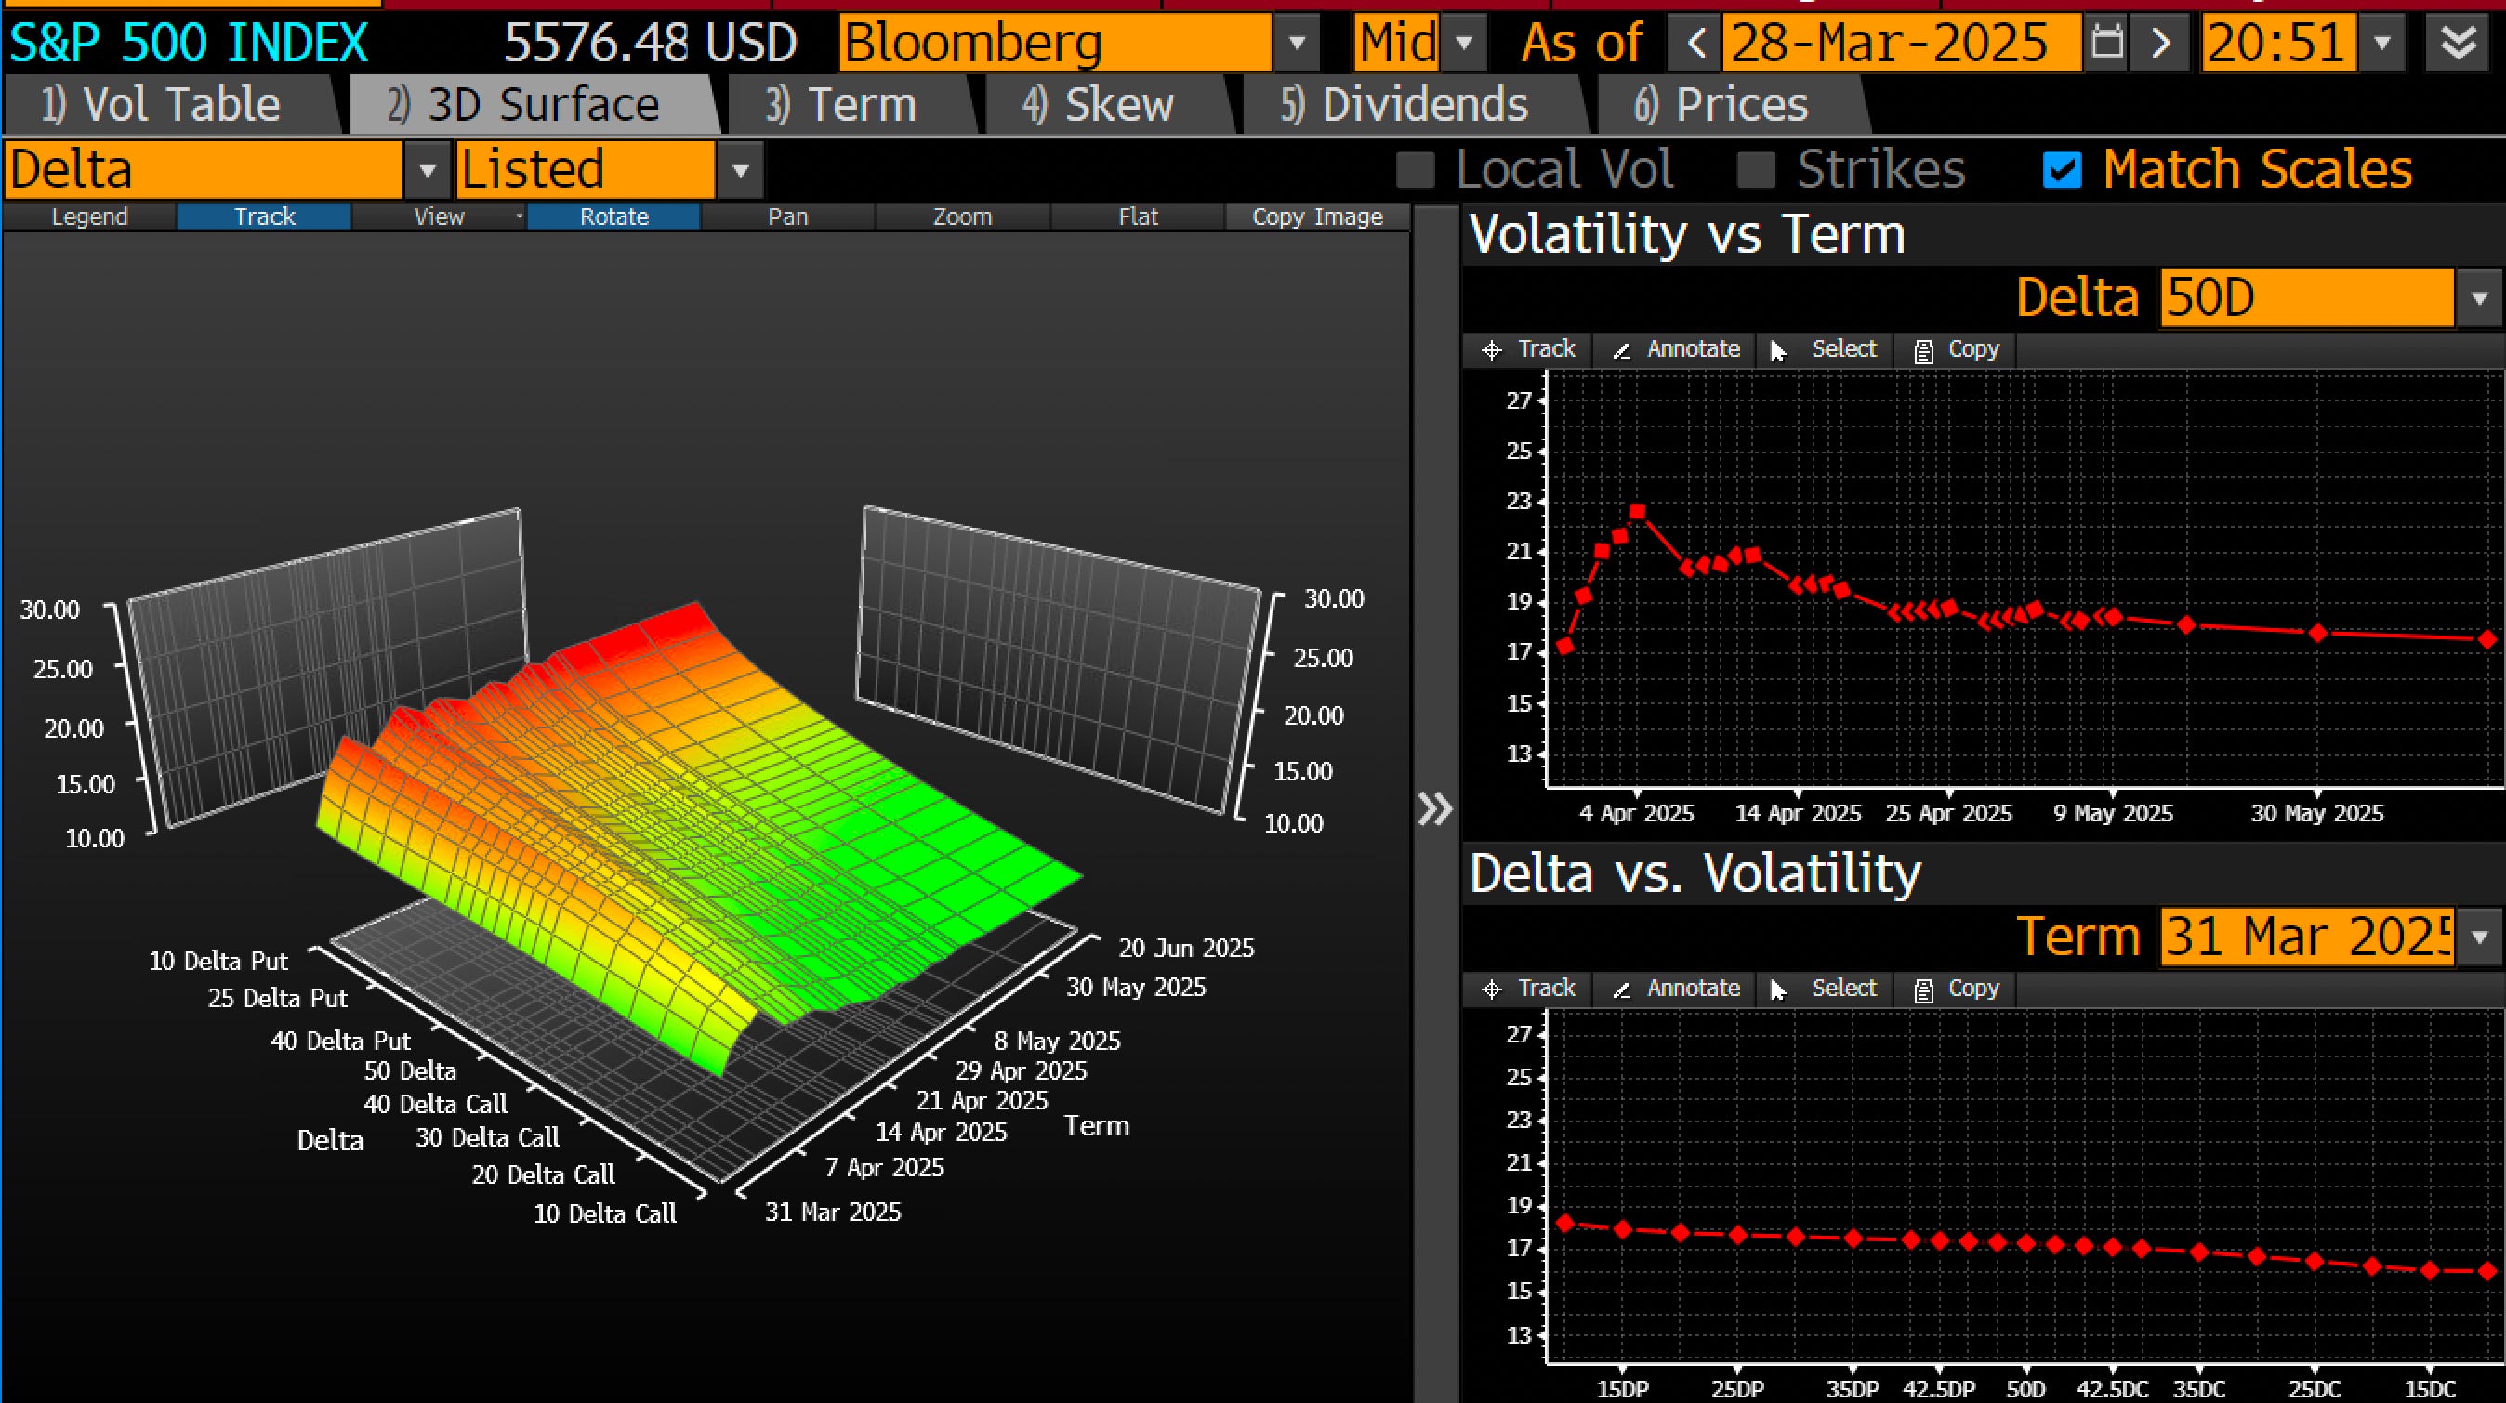Go to previous date with left arrow
Screen dimensions: 2506x1403
(1696, 43)
